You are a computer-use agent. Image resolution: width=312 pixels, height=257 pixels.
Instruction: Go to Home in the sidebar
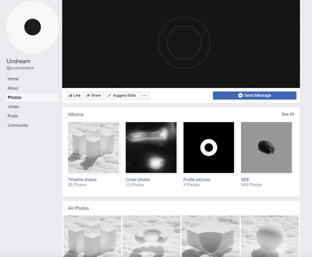pos(13,79)
